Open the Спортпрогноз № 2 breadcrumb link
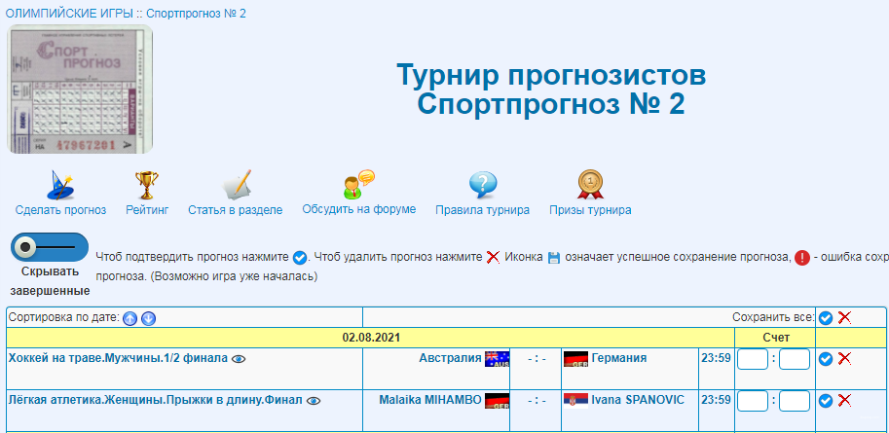This screenshot has width=889, height=433. coord(196,13)
